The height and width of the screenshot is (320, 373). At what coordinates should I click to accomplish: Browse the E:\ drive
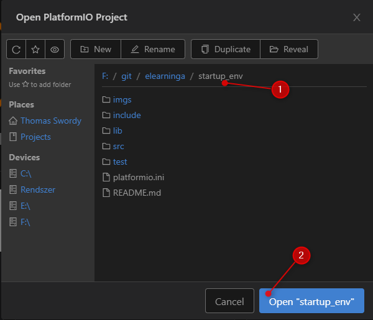[25, 206]
